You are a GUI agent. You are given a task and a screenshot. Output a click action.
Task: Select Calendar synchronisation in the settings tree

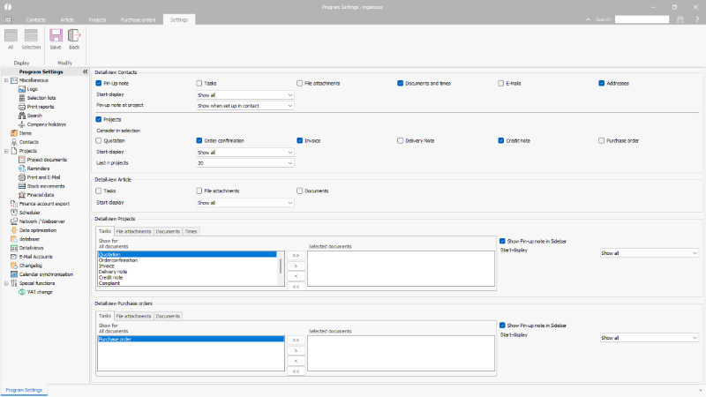tap(48, 273)
